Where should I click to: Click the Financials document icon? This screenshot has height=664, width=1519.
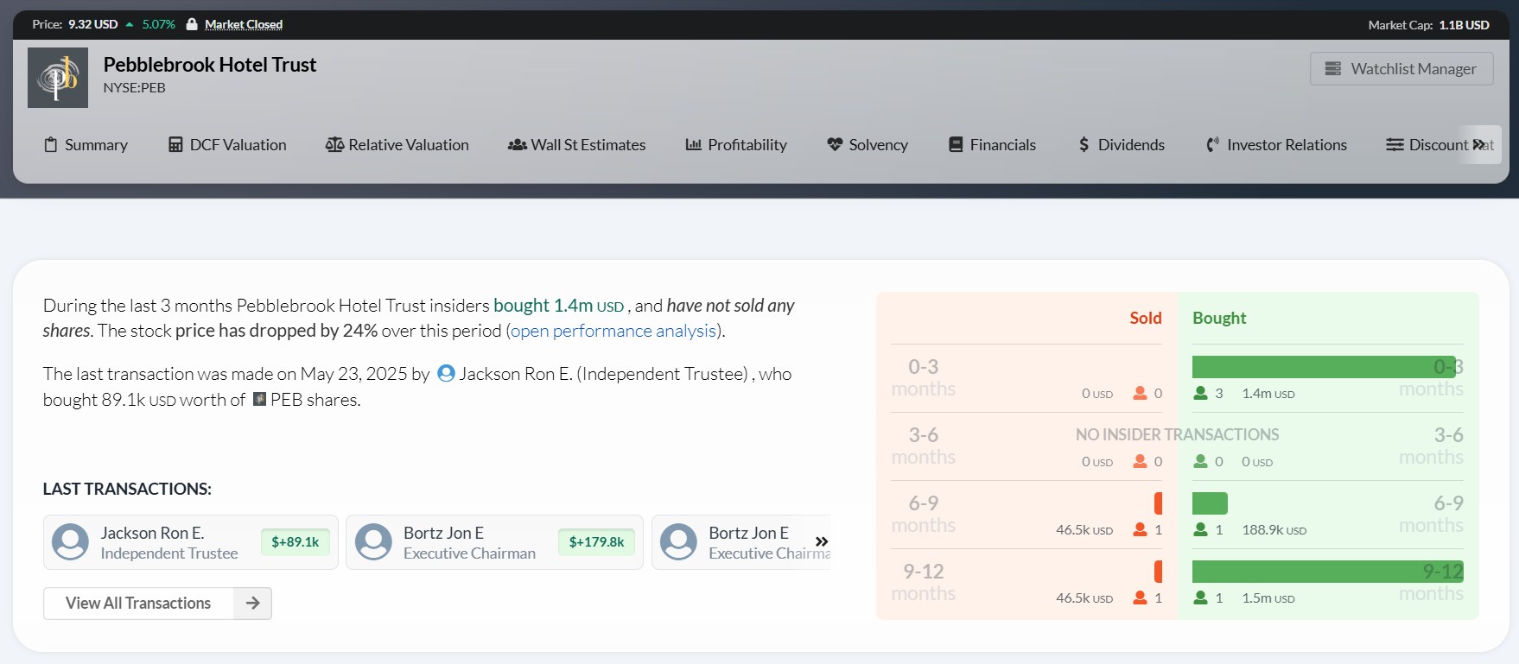pyautogui.click(x=956, y=145)
